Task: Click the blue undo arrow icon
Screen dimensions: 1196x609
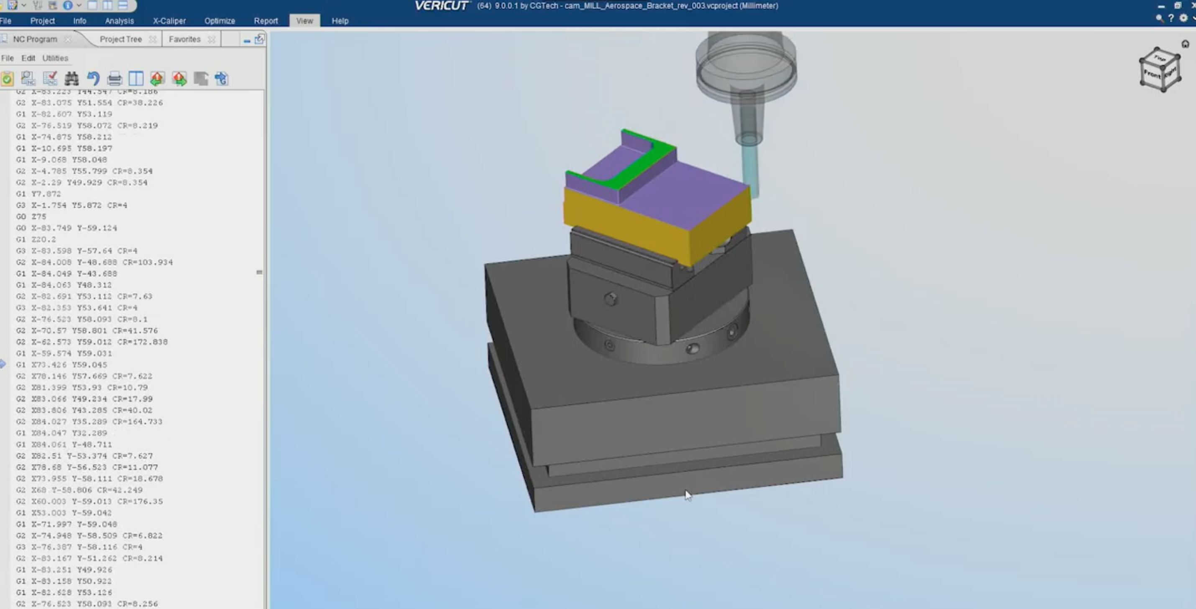Action: coord(93,79)
